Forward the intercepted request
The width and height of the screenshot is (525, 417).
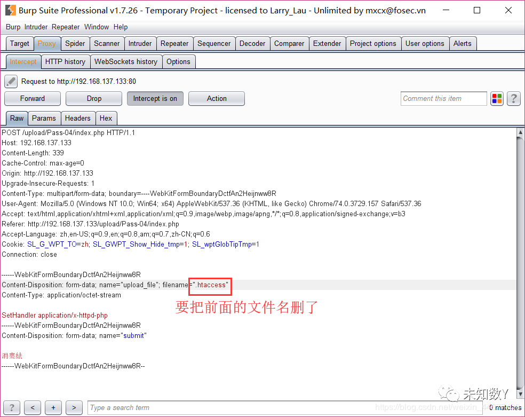[x=33, y=98]
